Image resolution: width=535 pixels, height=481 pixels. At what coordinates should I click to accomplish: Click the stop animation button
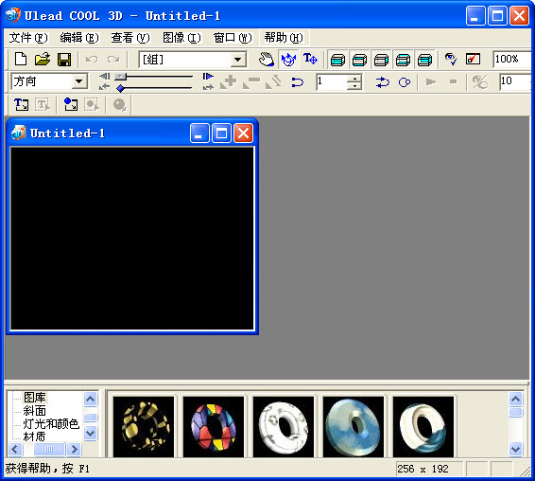(453, 81)
